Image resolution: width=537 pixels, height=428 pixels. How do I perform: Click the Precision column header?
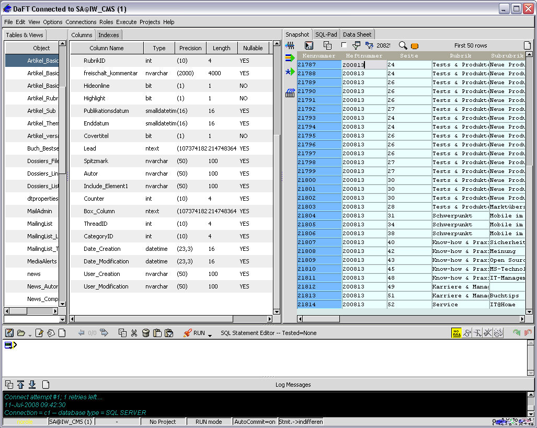(x=190, y=48)
